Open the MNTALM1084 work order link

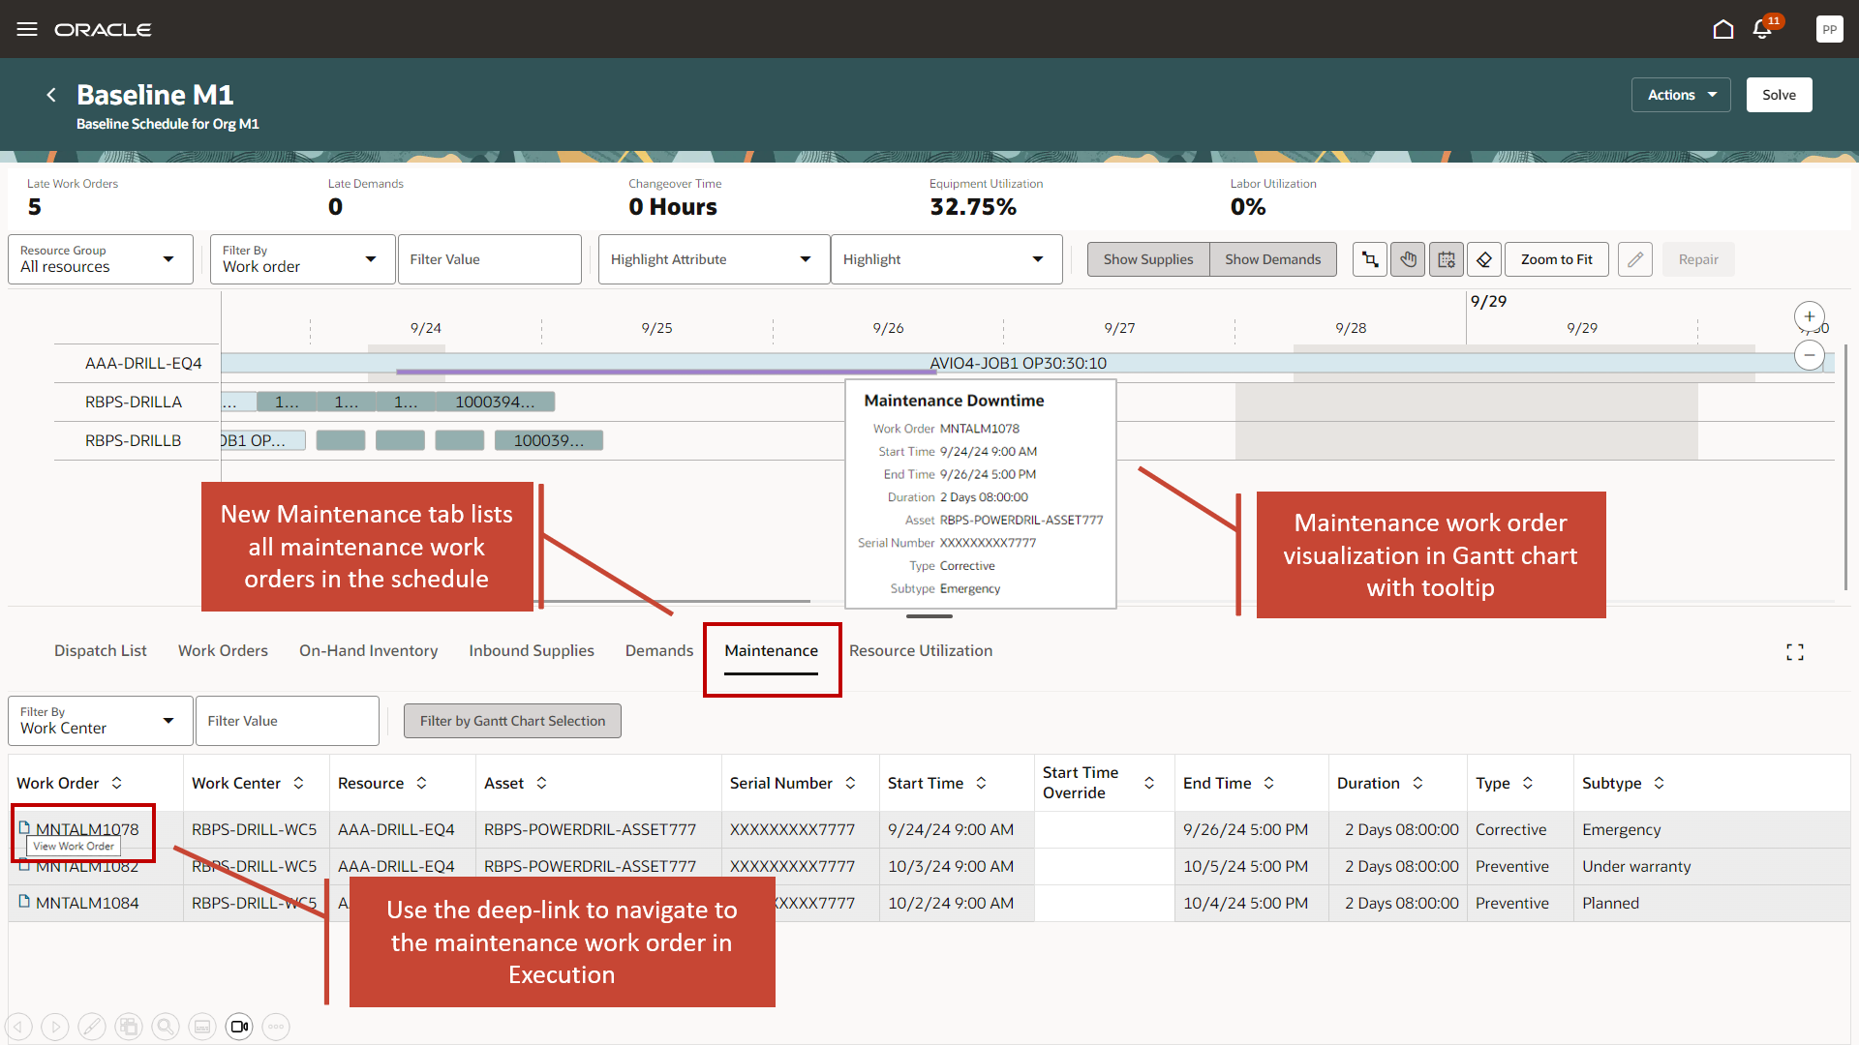click(x=87, y=903)
